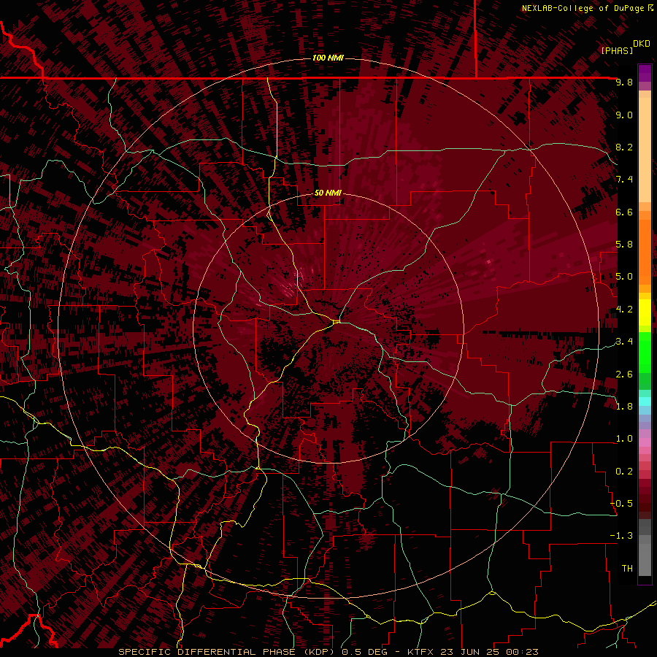657x657 pixels.
Task: Pick the bright green band of color bar
Action: pos(645,353)
